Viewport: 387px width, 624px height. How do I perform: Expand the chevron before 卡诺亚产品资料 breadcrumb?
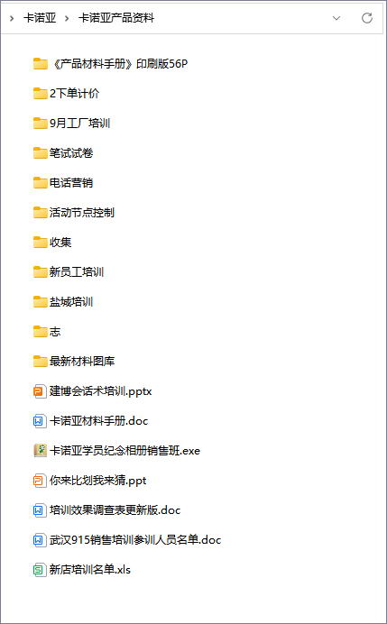[x=67, y=18]
